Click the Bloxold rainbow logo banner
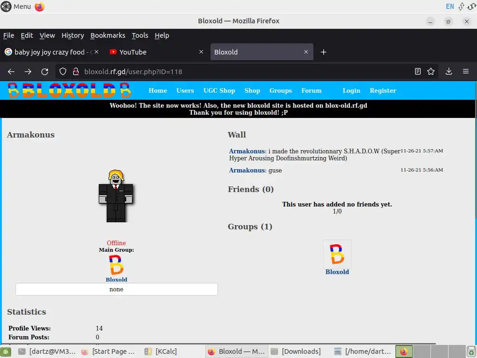477x358 pixels. pos(69,90)
